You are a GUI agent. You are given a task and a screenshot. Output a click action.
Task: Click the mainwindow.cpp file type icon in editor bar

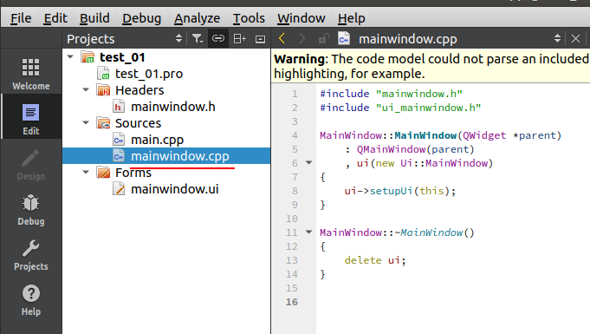tap(344, 38)
